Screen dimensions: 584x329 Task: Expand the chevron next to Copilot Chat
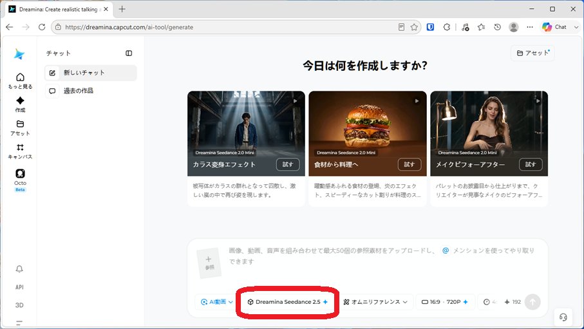[x=576, y=27]
